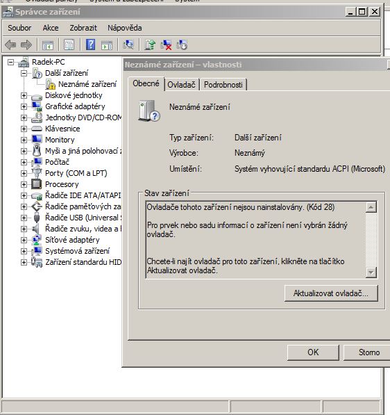Click the Síťové adaptéry network icon
This screenshot has width=390, height=415.
coord(37,240)
